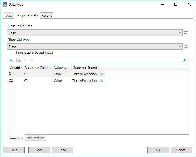Viewport: 196px width, 157px height.
Task: Click the Data Map app icon in title bar
Action: tap(5, 5)
